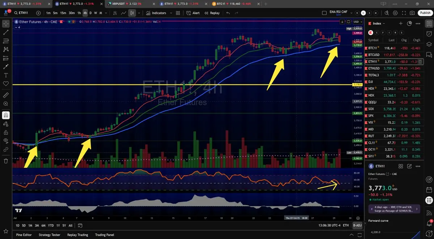
Task: Click the Indicators button
Action: point(156,13)
